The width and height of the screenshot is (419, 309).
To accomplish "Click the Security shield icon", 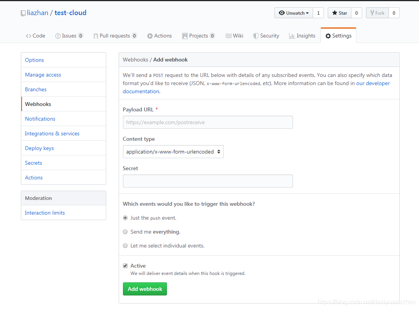I will click(256, 36).
